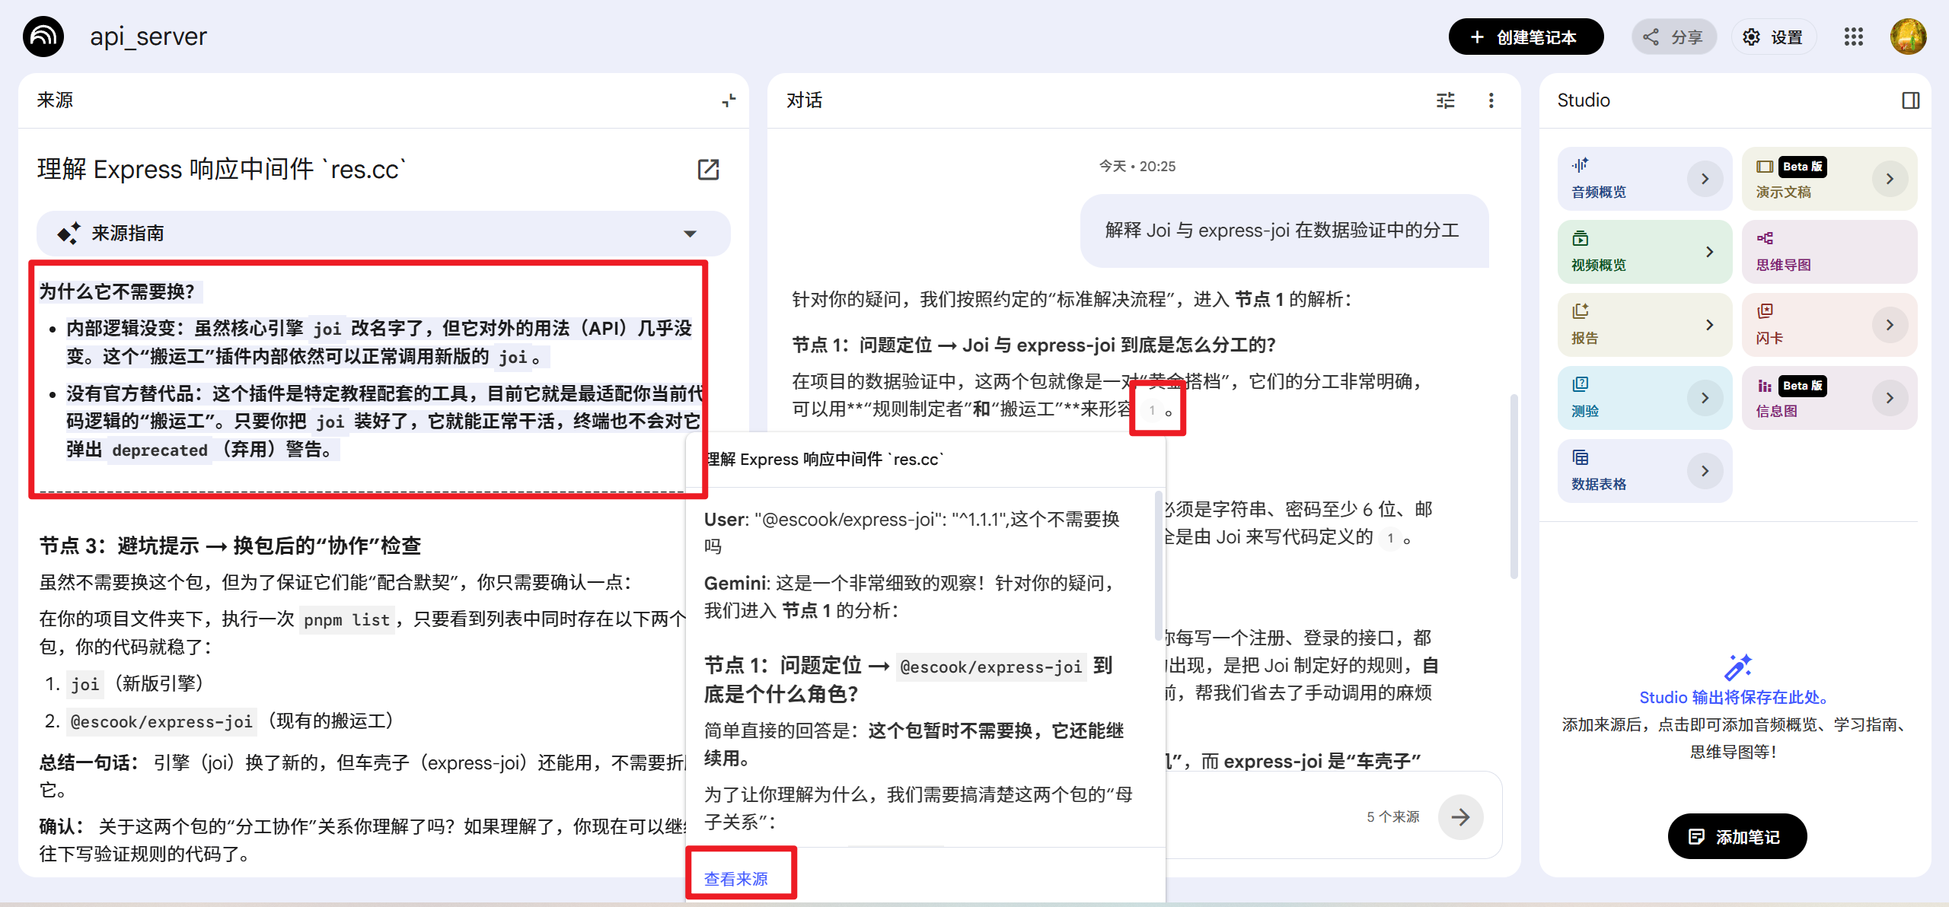Screen dimensions: 1949x907
Task: Click the 测验 card
Action: point(1644,398)
